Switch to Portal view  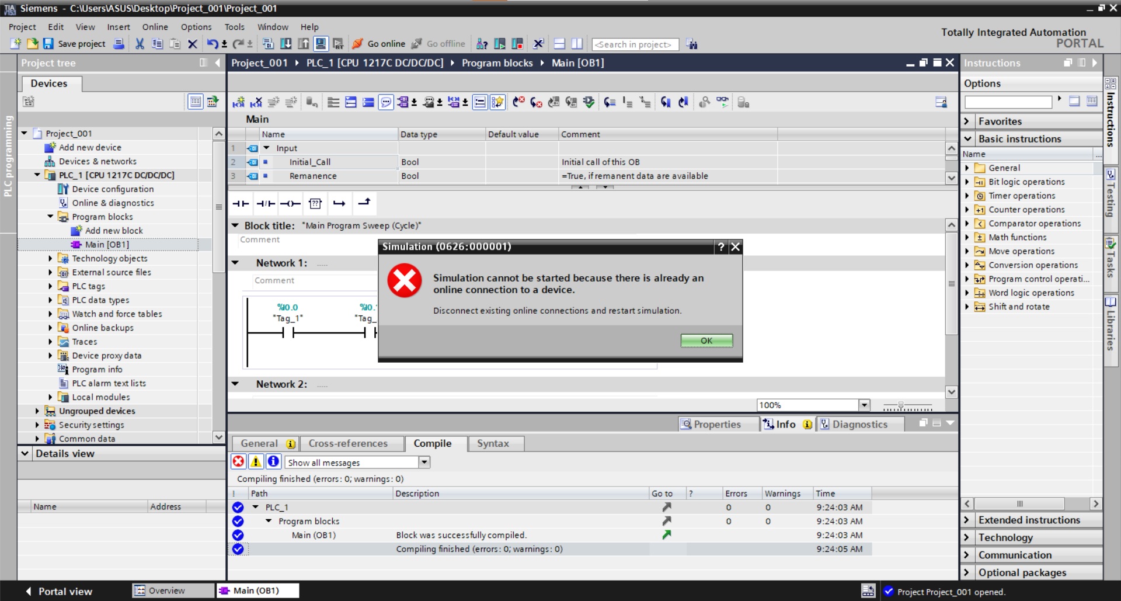point(59,591)
